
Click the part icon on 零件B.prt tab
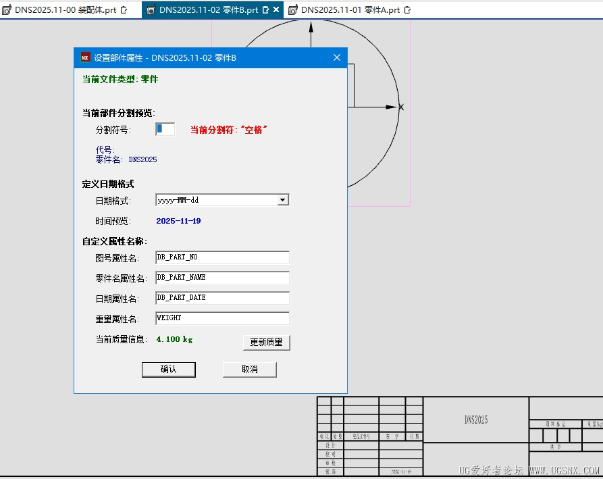click(151, 10)
